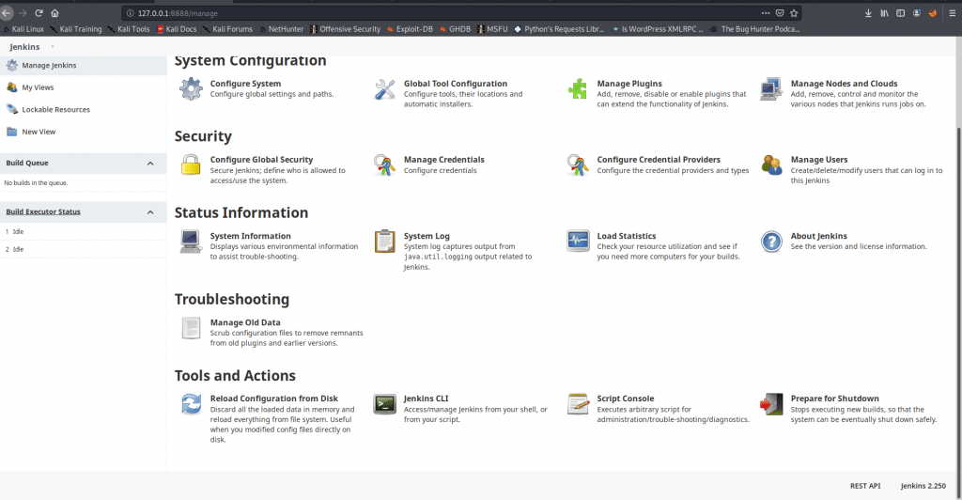Click the Jenkins 2.250 version text
This screenshot has height=500, width=962.
[x=923, y=486]
